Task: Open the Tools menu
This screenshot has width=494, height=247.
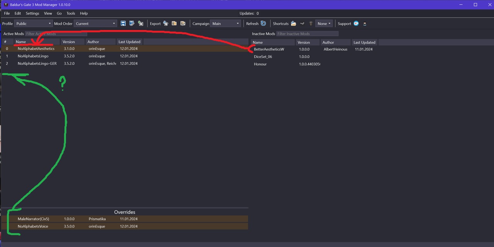Action: click(x=71, y=13)
